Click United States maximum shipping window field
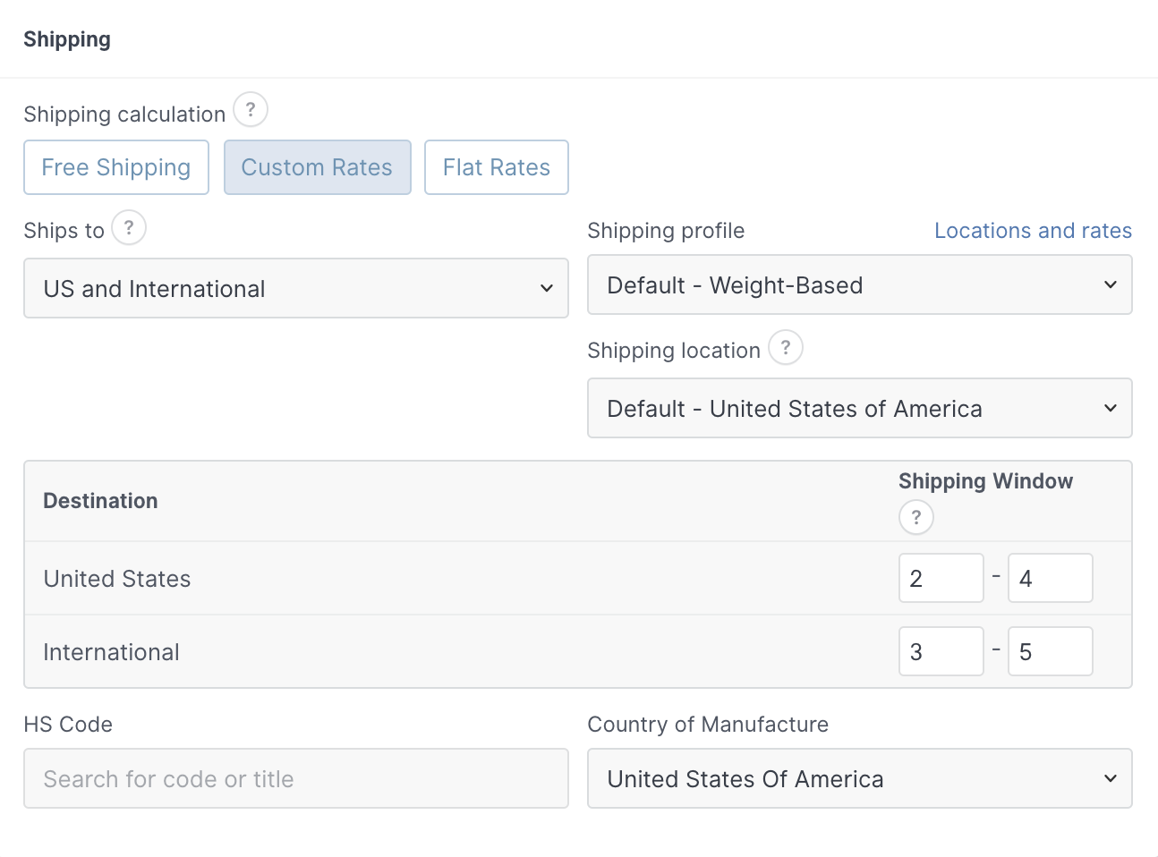 click(x=1050, y=579)
